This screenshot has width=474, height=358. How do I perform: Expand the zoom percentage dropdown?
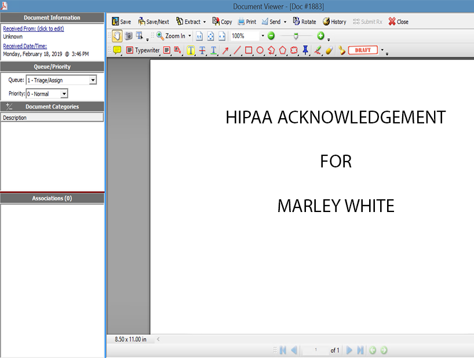click(x=262, y=36)
